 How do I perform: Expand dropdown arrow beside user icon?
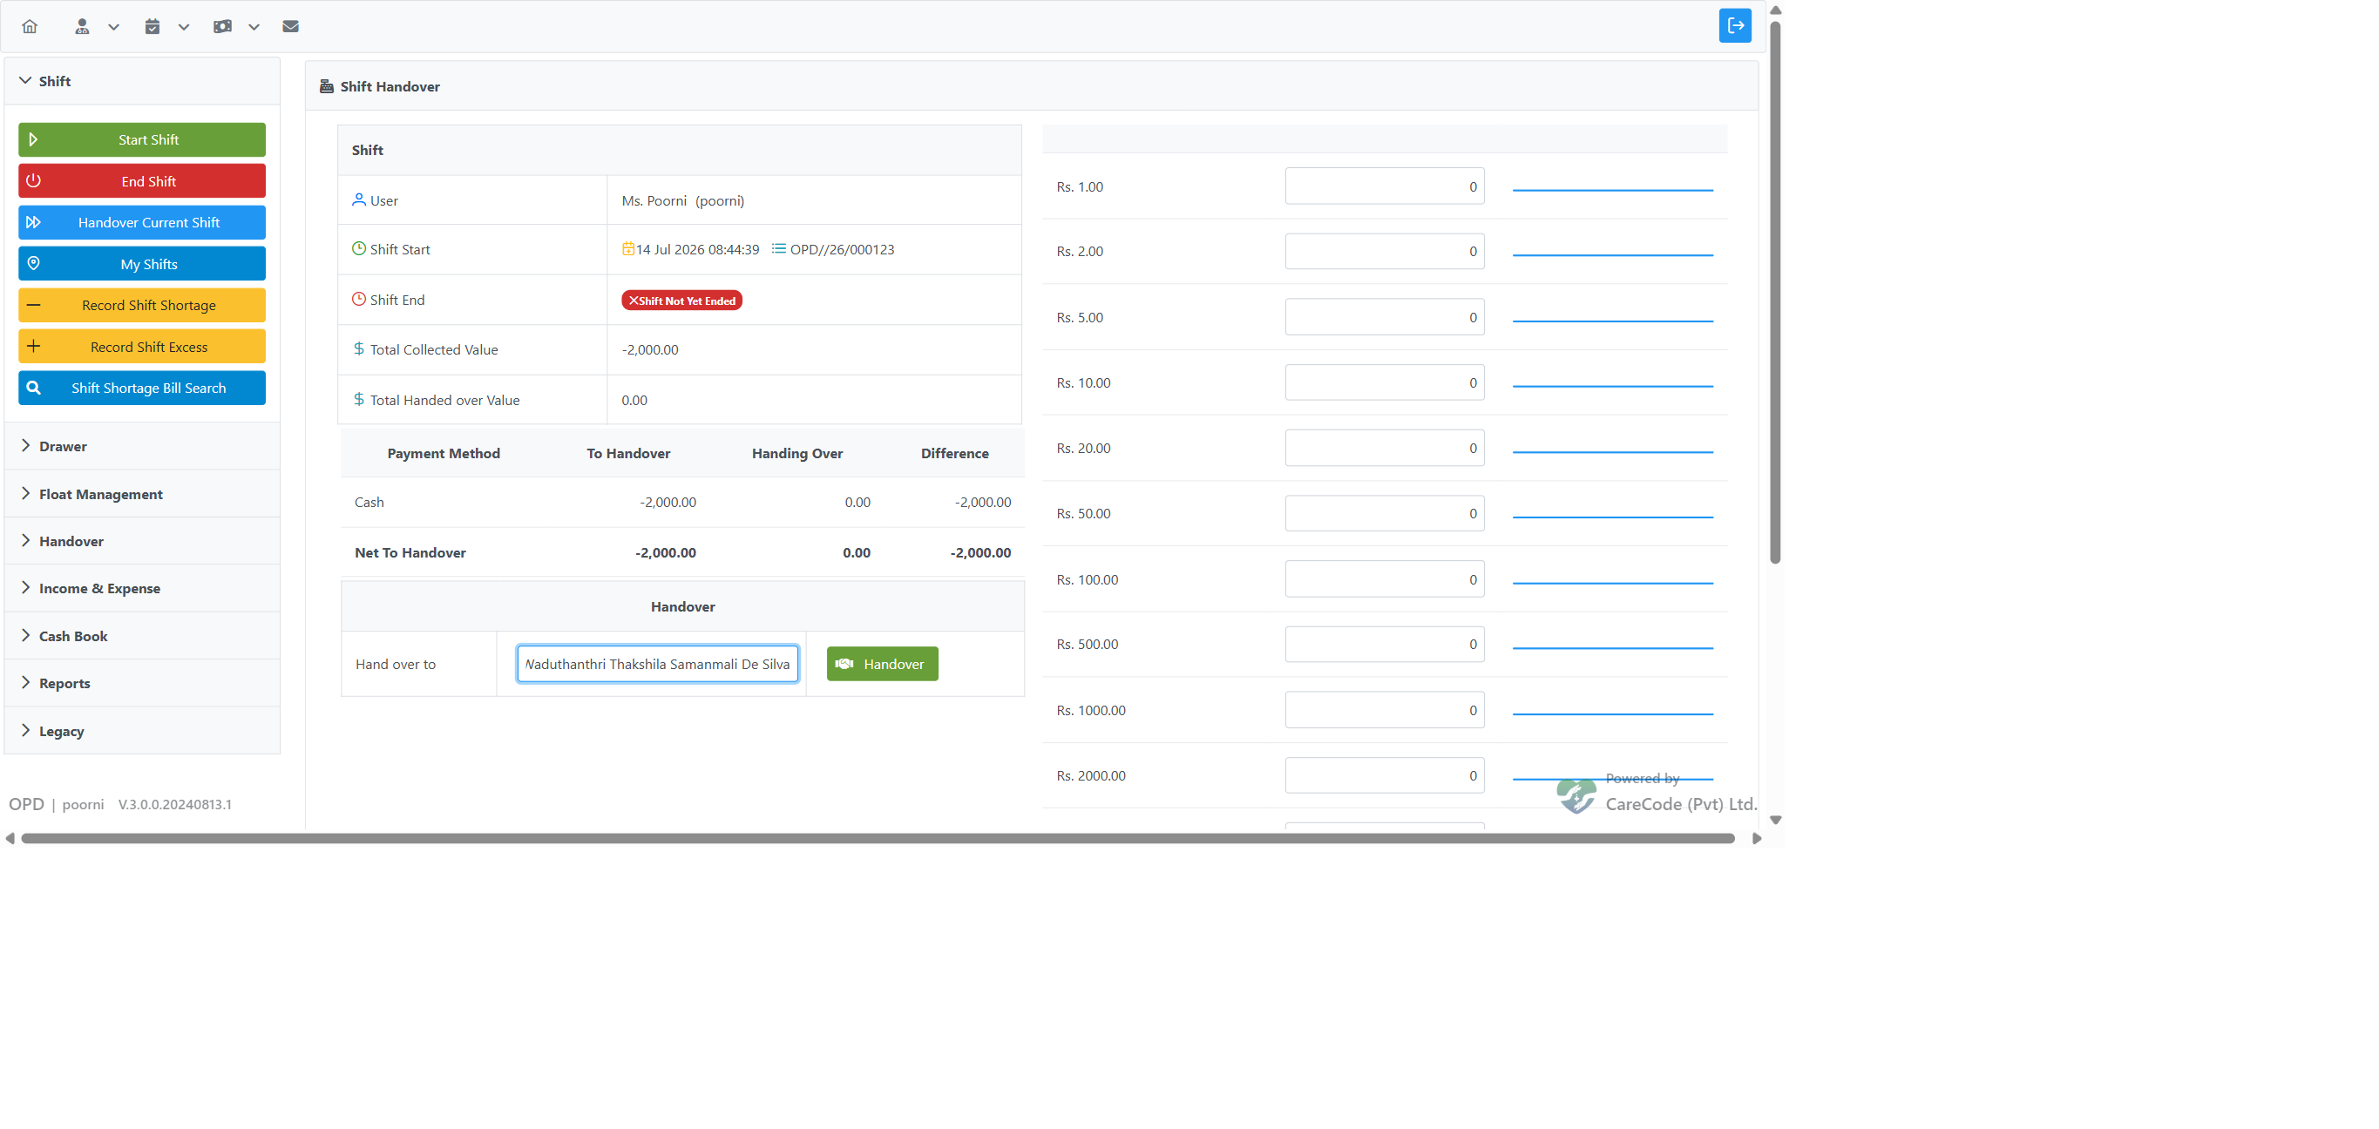[113, 27]
